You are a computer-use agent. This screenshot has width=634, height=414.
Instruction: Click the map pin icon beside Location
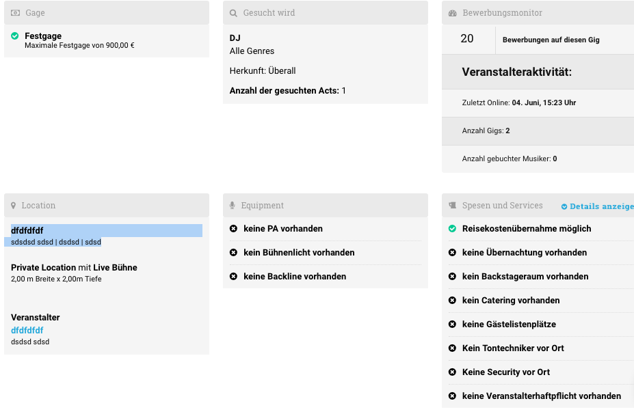pos(14,206)
